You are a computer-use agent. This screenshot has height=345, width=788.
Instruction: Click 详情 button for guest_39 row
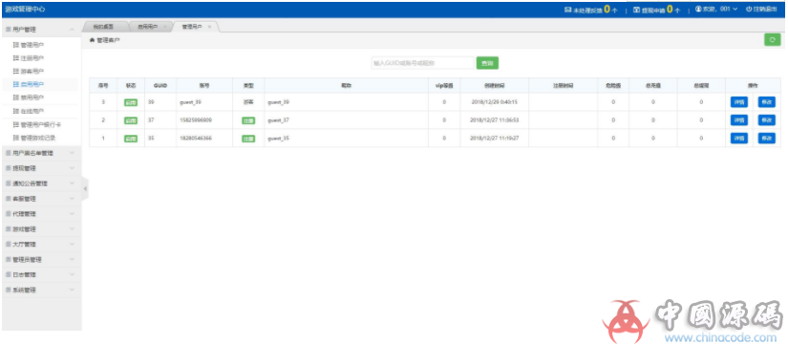(x=738, y=102)
